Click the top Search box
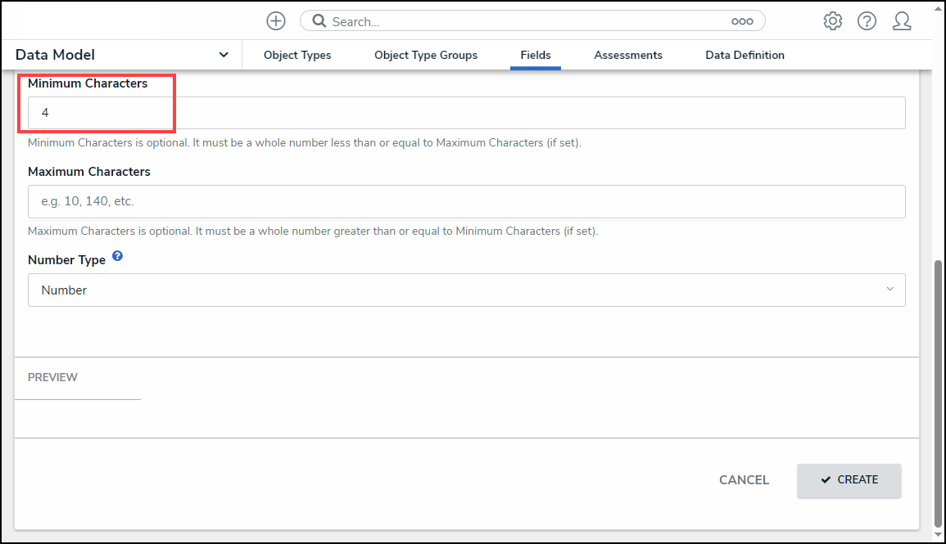This screenshot has height=544, width=946. pyautogui.click(x=524, y=21)
